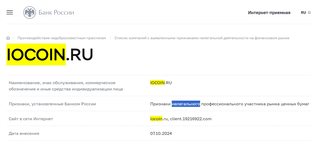
Task: Click the Наименование, знак обслуживания label
Action: (x=66, y=86)
